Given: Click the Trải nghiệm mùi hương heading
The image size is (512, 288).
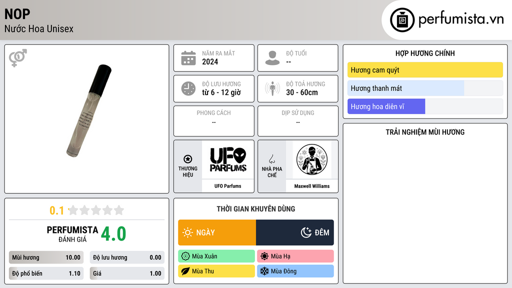Looking at the screenshot, I should (425, 132).
